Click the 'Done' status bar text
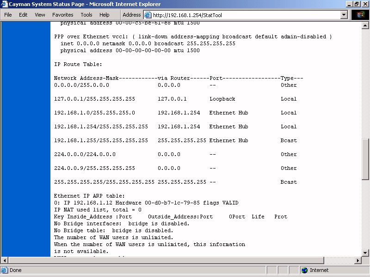Image resolution: width=370 pixels, height=277 pixels. pyautogui.click(x=16, y=270)
